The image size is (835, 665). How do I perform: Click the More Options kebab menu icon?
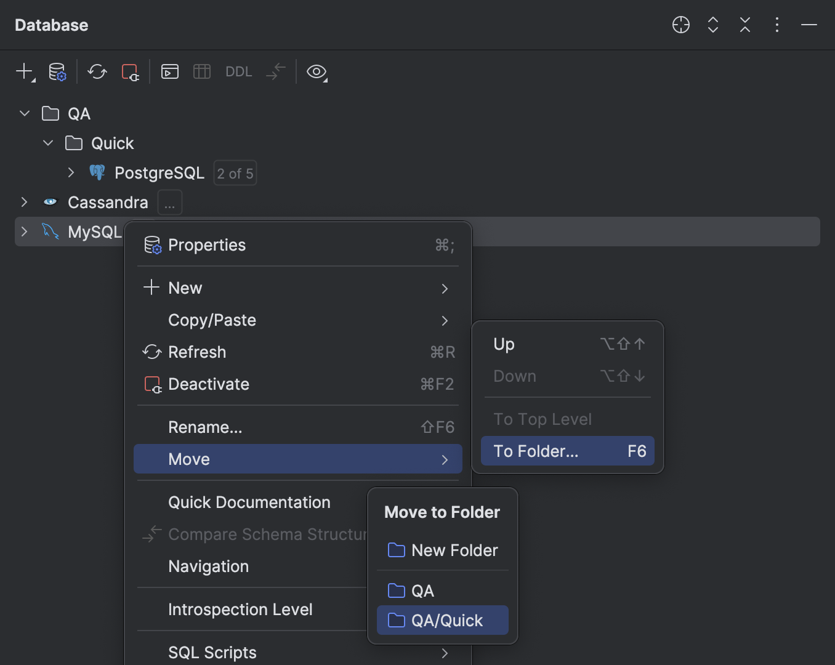pos(777,25)
